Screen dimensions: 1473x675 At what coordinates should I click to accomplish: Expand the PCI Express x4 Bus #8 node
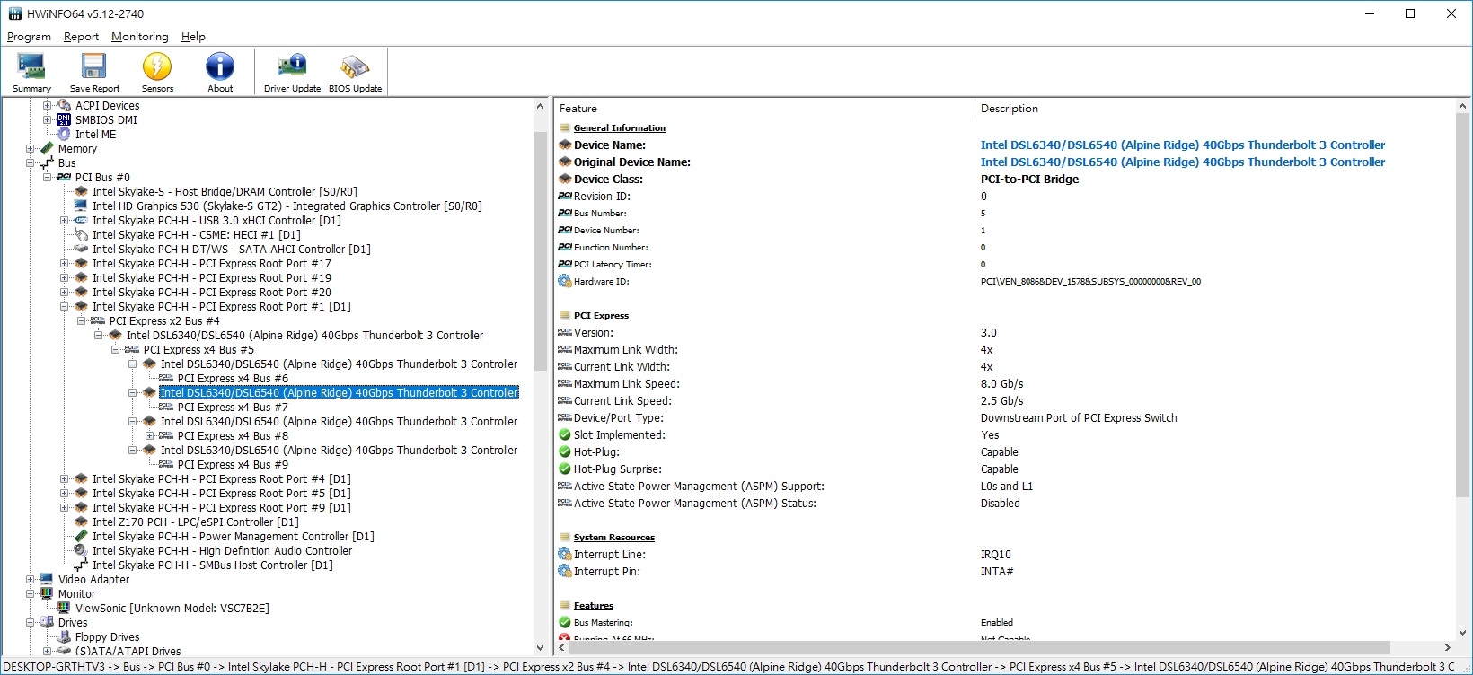click(x=149, y=436)
